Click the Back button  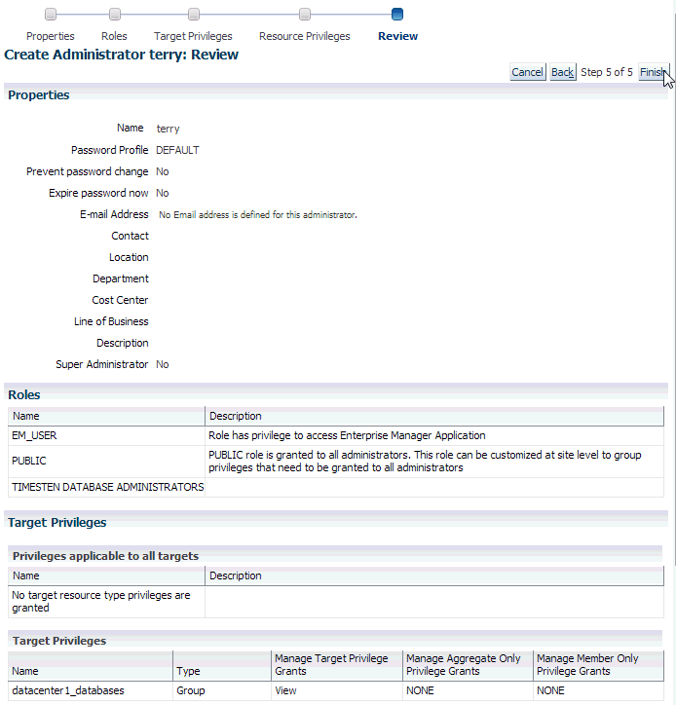(x=562, y=72)
